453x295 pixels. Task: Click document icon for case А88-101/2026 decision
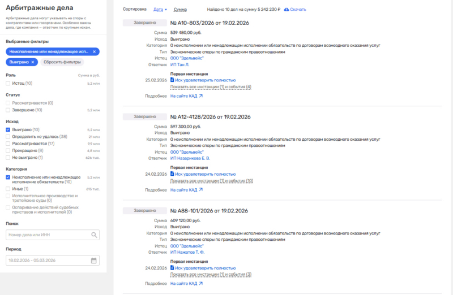coord(173,268)
